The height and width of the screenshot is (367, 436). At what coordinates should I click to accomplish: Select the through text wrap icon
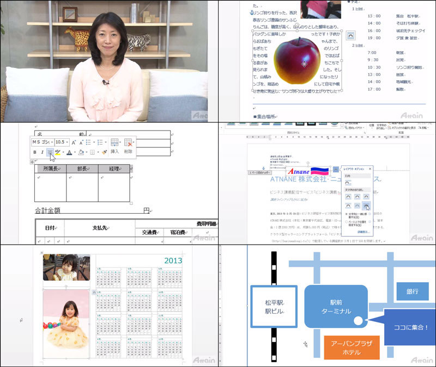366,197
